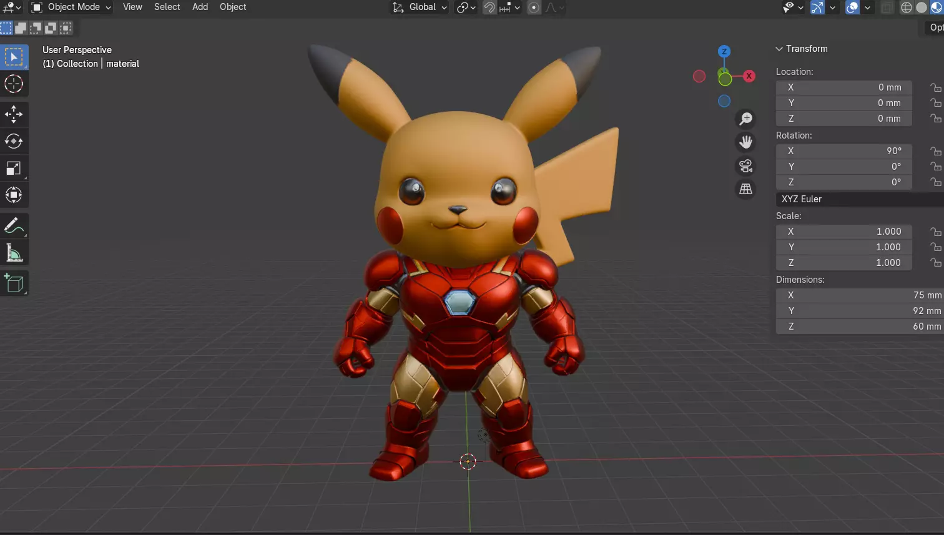Select the Select Box tool
The height and width of the screenshot is (535, 944).
(x=14, y=57)
